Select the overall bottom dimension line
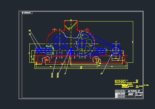Viewport: 155px width, 109px height. point(81,68)
